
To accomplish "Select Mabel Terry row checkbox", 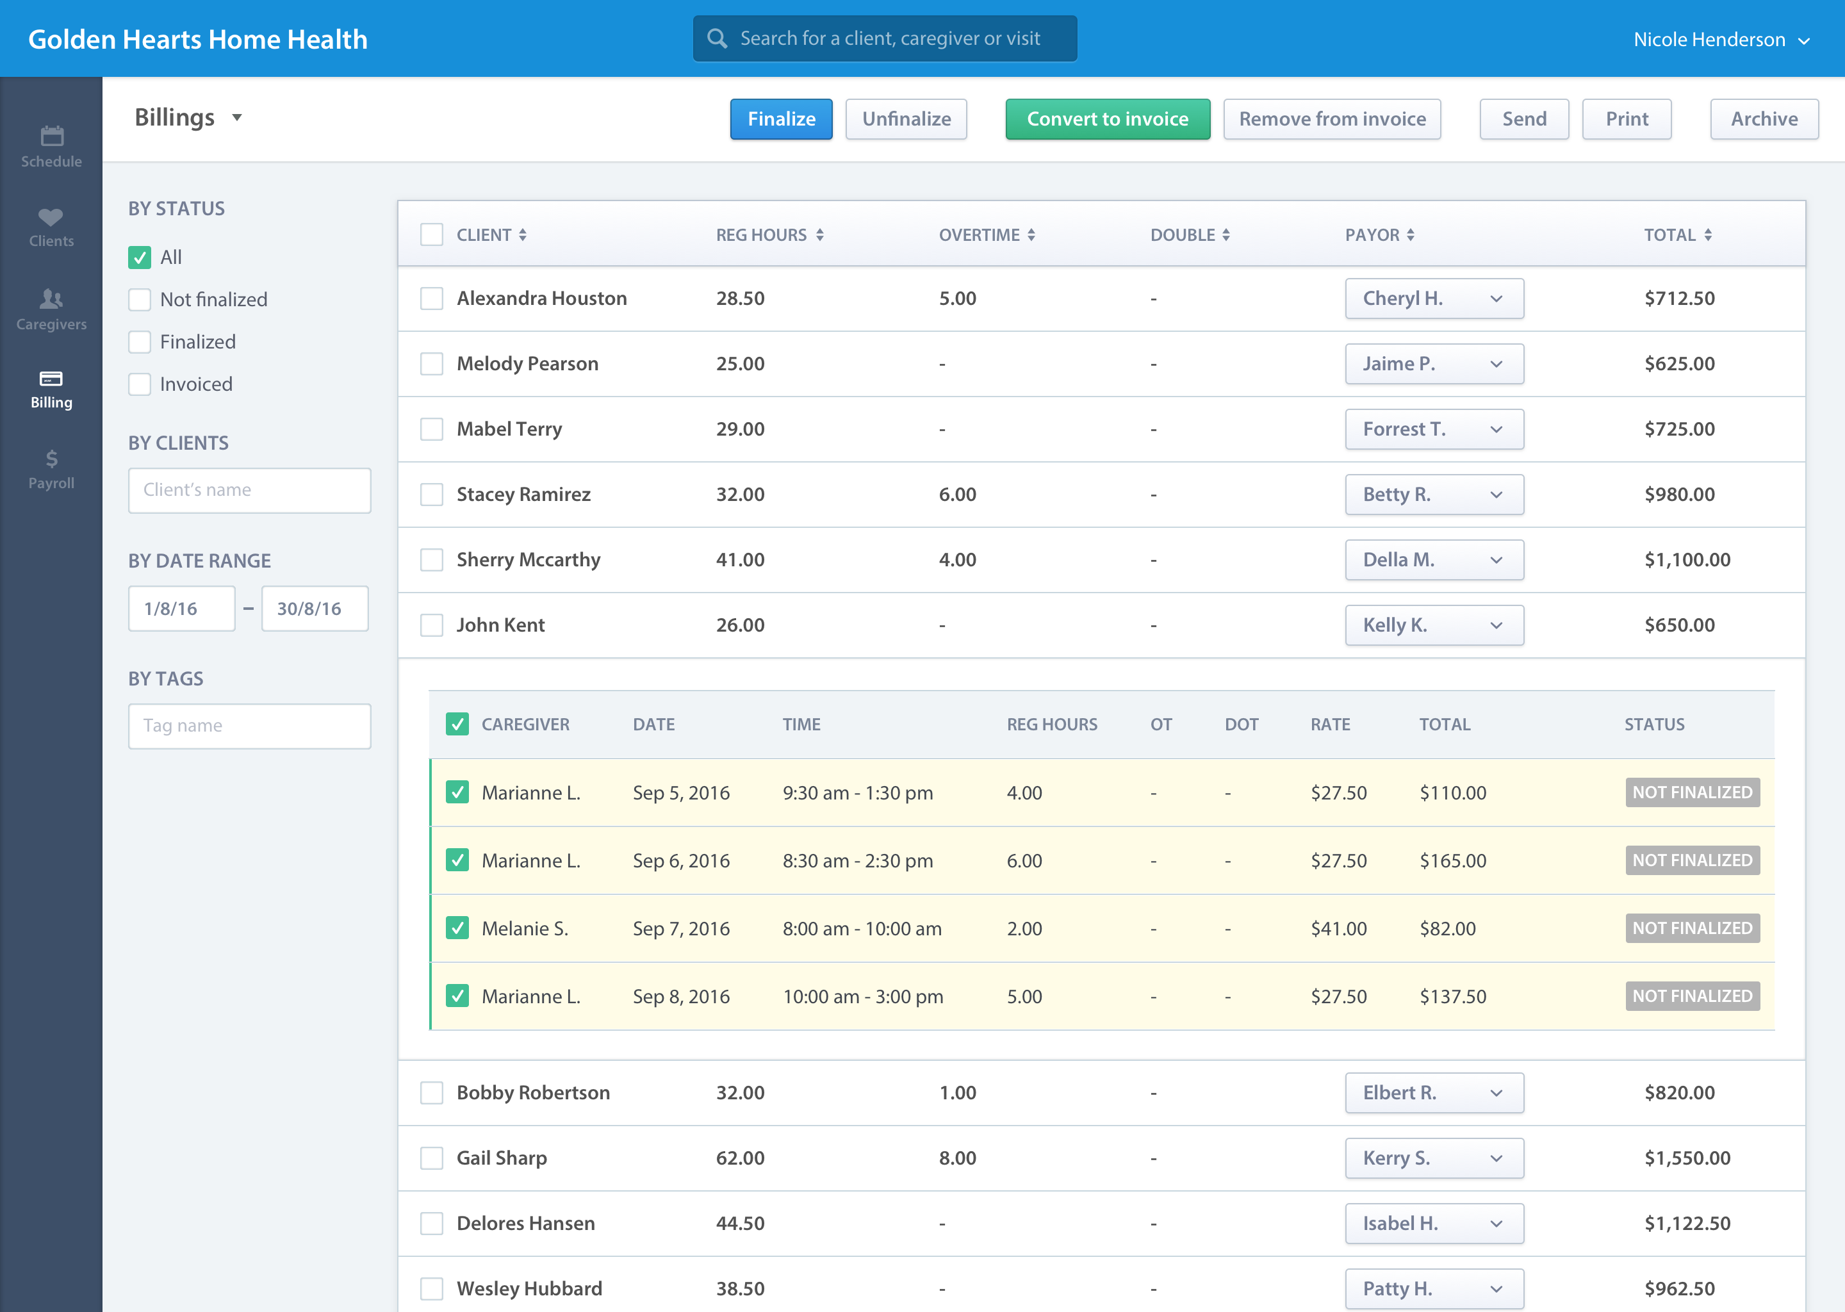I will 432,429.
